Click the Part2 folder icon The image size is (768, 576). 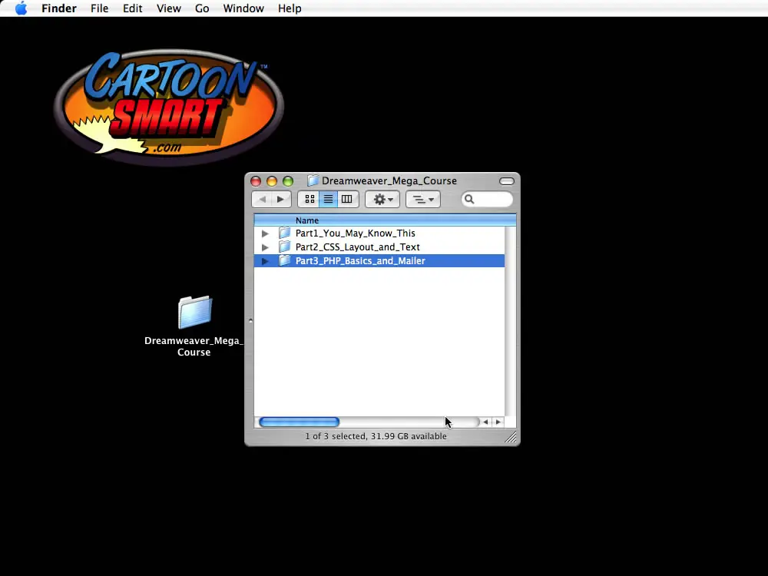pyautogui.click(x=285, y=247)
